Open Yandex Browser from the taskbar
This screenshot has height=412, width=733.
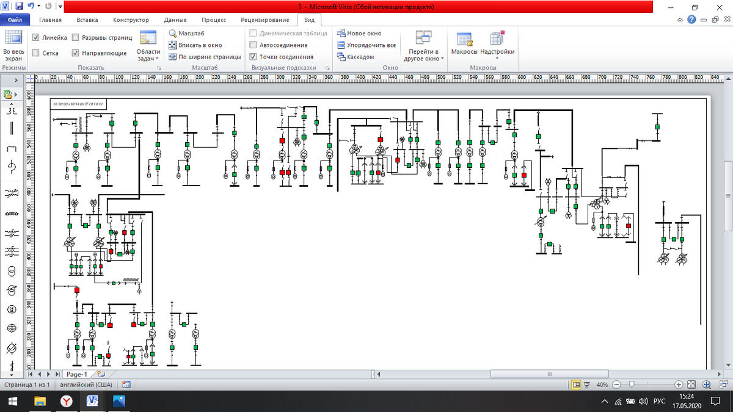[66, 401]
